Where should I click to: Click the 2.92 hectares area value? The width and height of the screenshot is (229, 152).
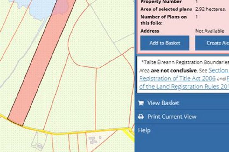(x=210, y=9)
